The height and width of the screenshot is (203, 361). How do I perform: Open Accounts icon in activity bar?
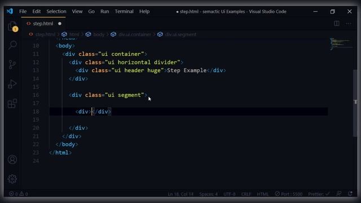tap(12, 160)
